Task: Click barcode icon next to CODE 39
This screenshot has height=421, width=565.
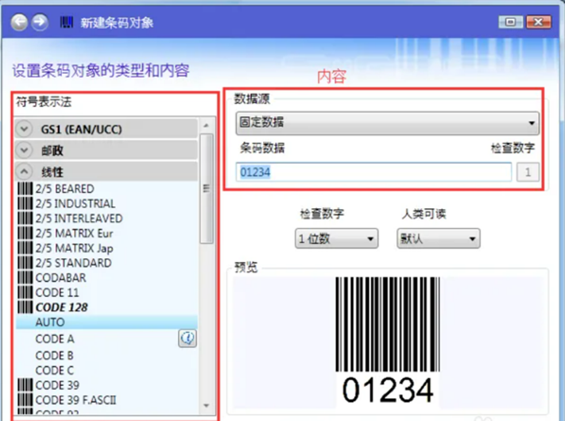Action: pos(25,385)
